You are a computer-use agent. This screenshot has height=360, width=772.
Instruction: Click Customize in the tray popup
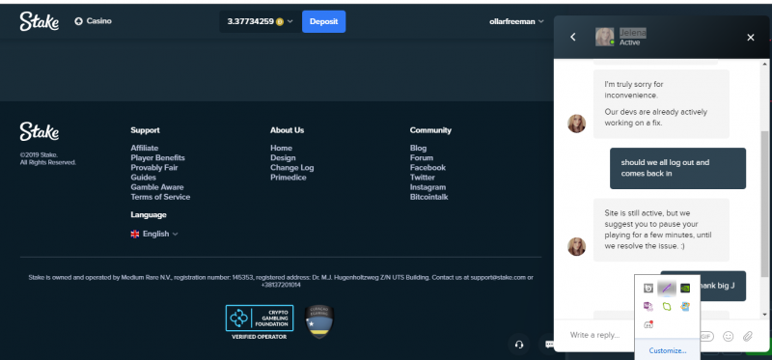point(667,350)
